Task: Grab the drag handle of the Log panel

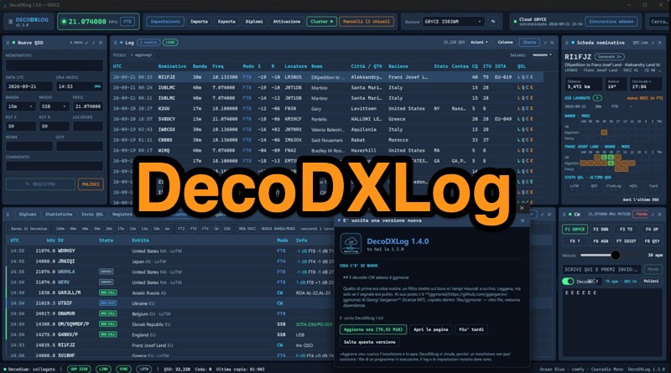Action: (x=116, y=43)
